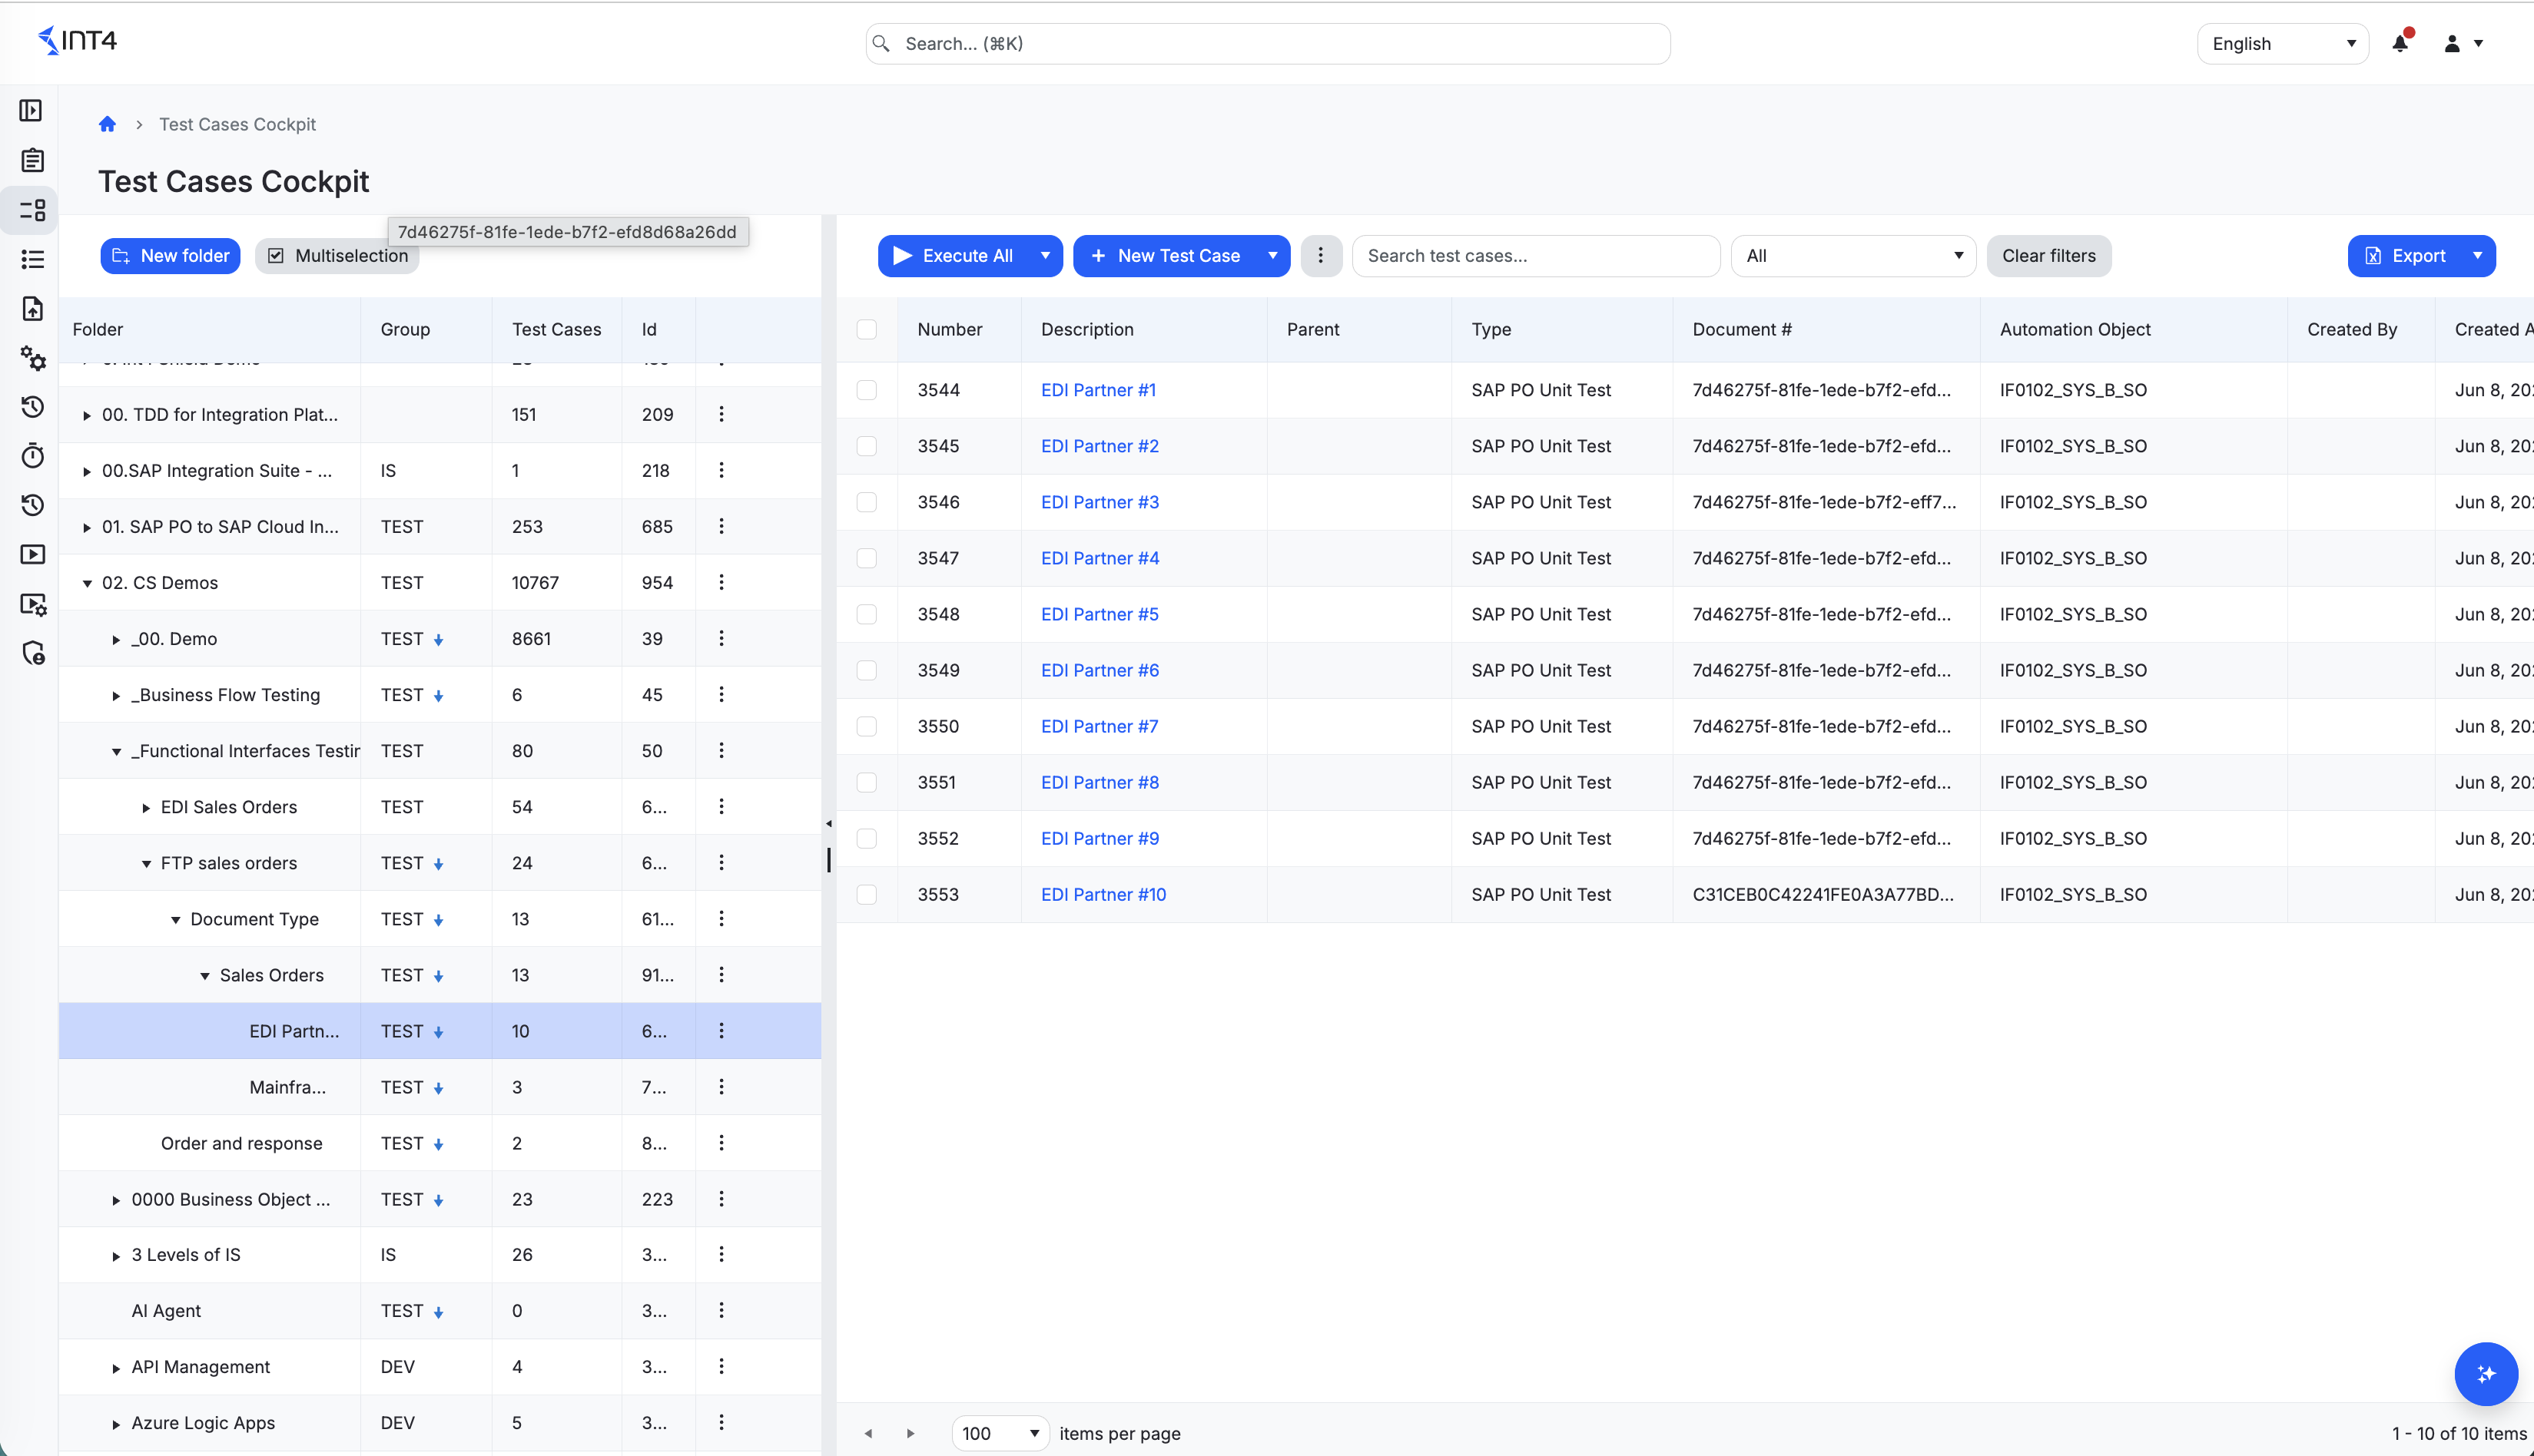Open more actions beside New Test Case
Image resolution: width=2534 pixels, height=1456 pixels.
click(1321, 256)
